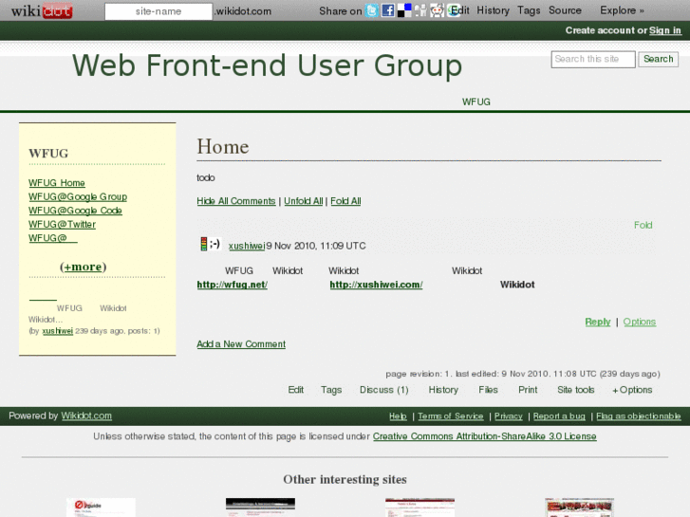Open the WFUG top navigation item

[476, 102]
